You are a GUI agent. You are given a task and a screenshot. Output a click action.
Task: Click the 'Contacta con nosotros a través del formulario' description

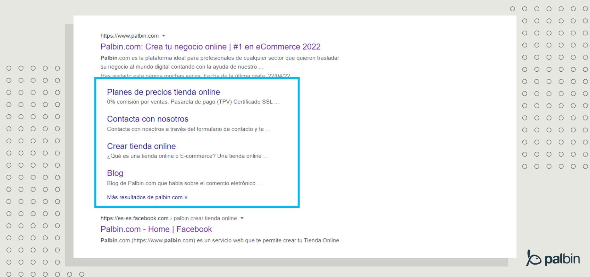[x=188, y=129]
